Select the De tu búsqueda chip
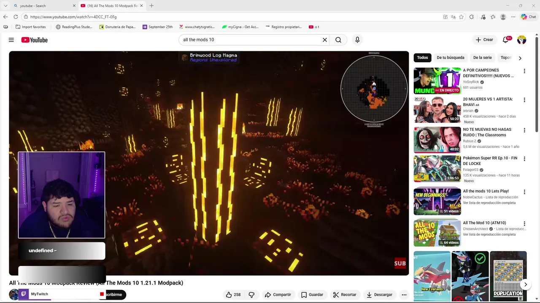 pyautogui.click(x=451, y=58)
